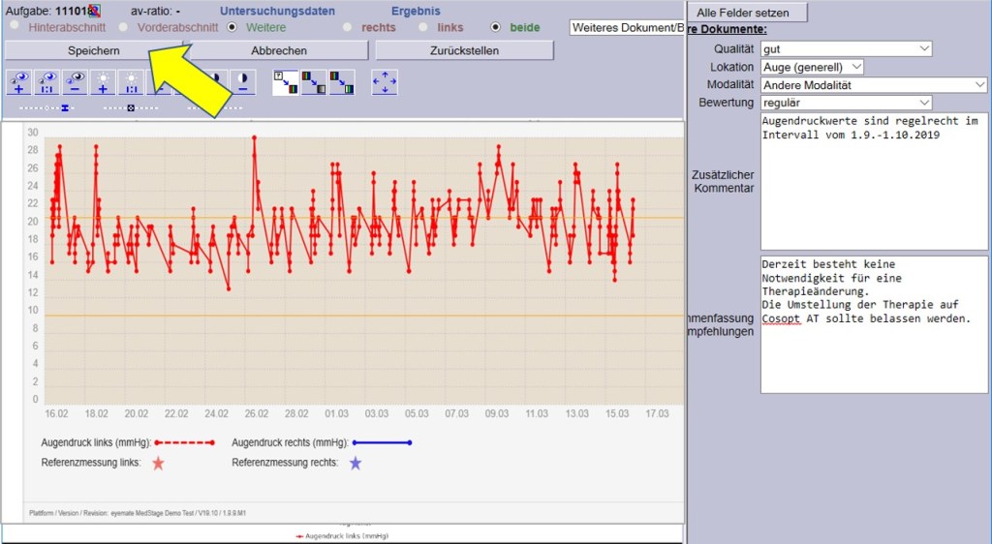Open the Modalität dropdown list
This screenshot has height=544, width=992.
tap(873, 84)
